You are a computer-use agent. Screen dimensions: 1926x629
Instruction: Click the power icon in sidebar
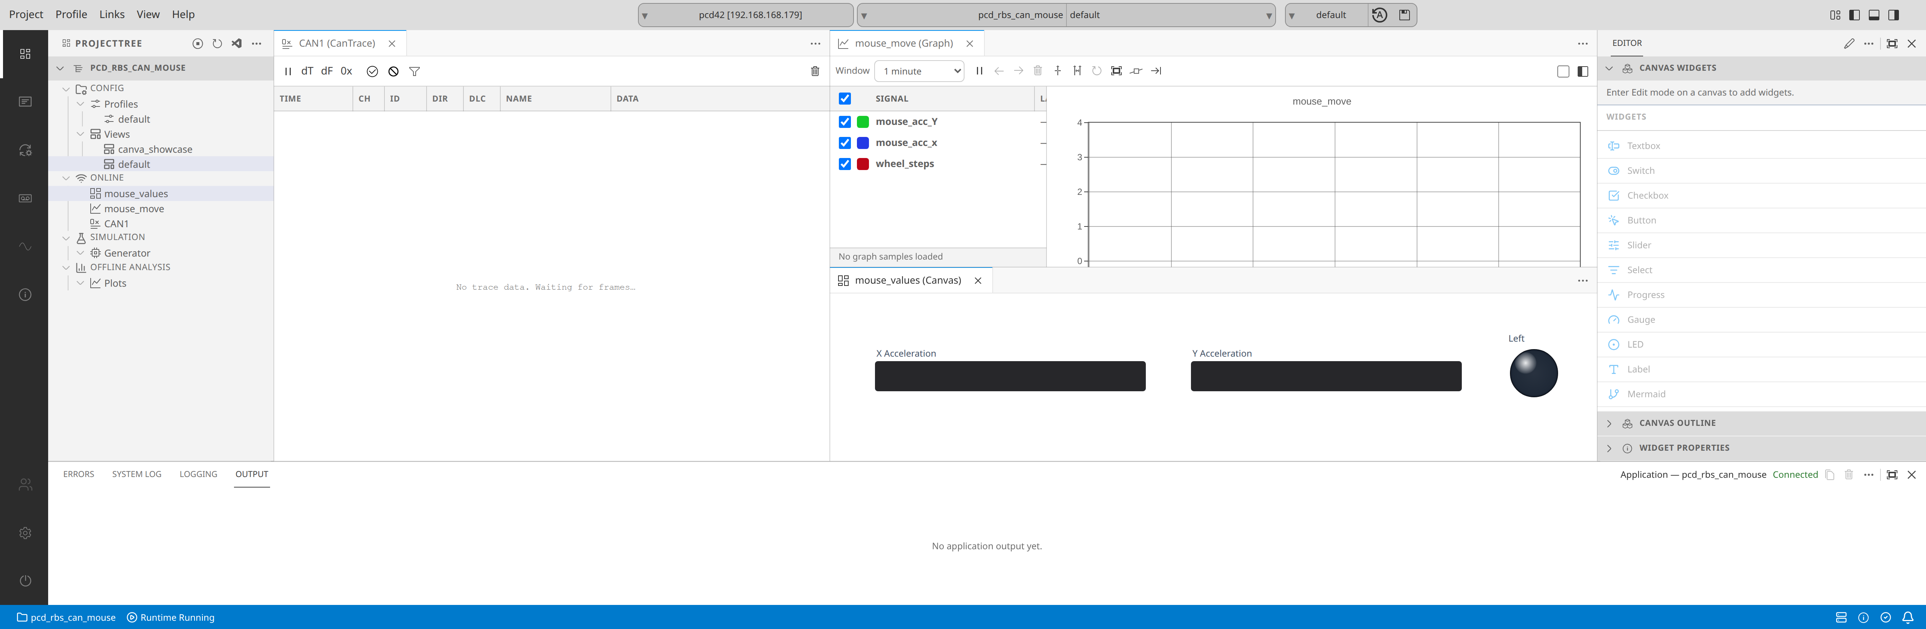[26, 580]
